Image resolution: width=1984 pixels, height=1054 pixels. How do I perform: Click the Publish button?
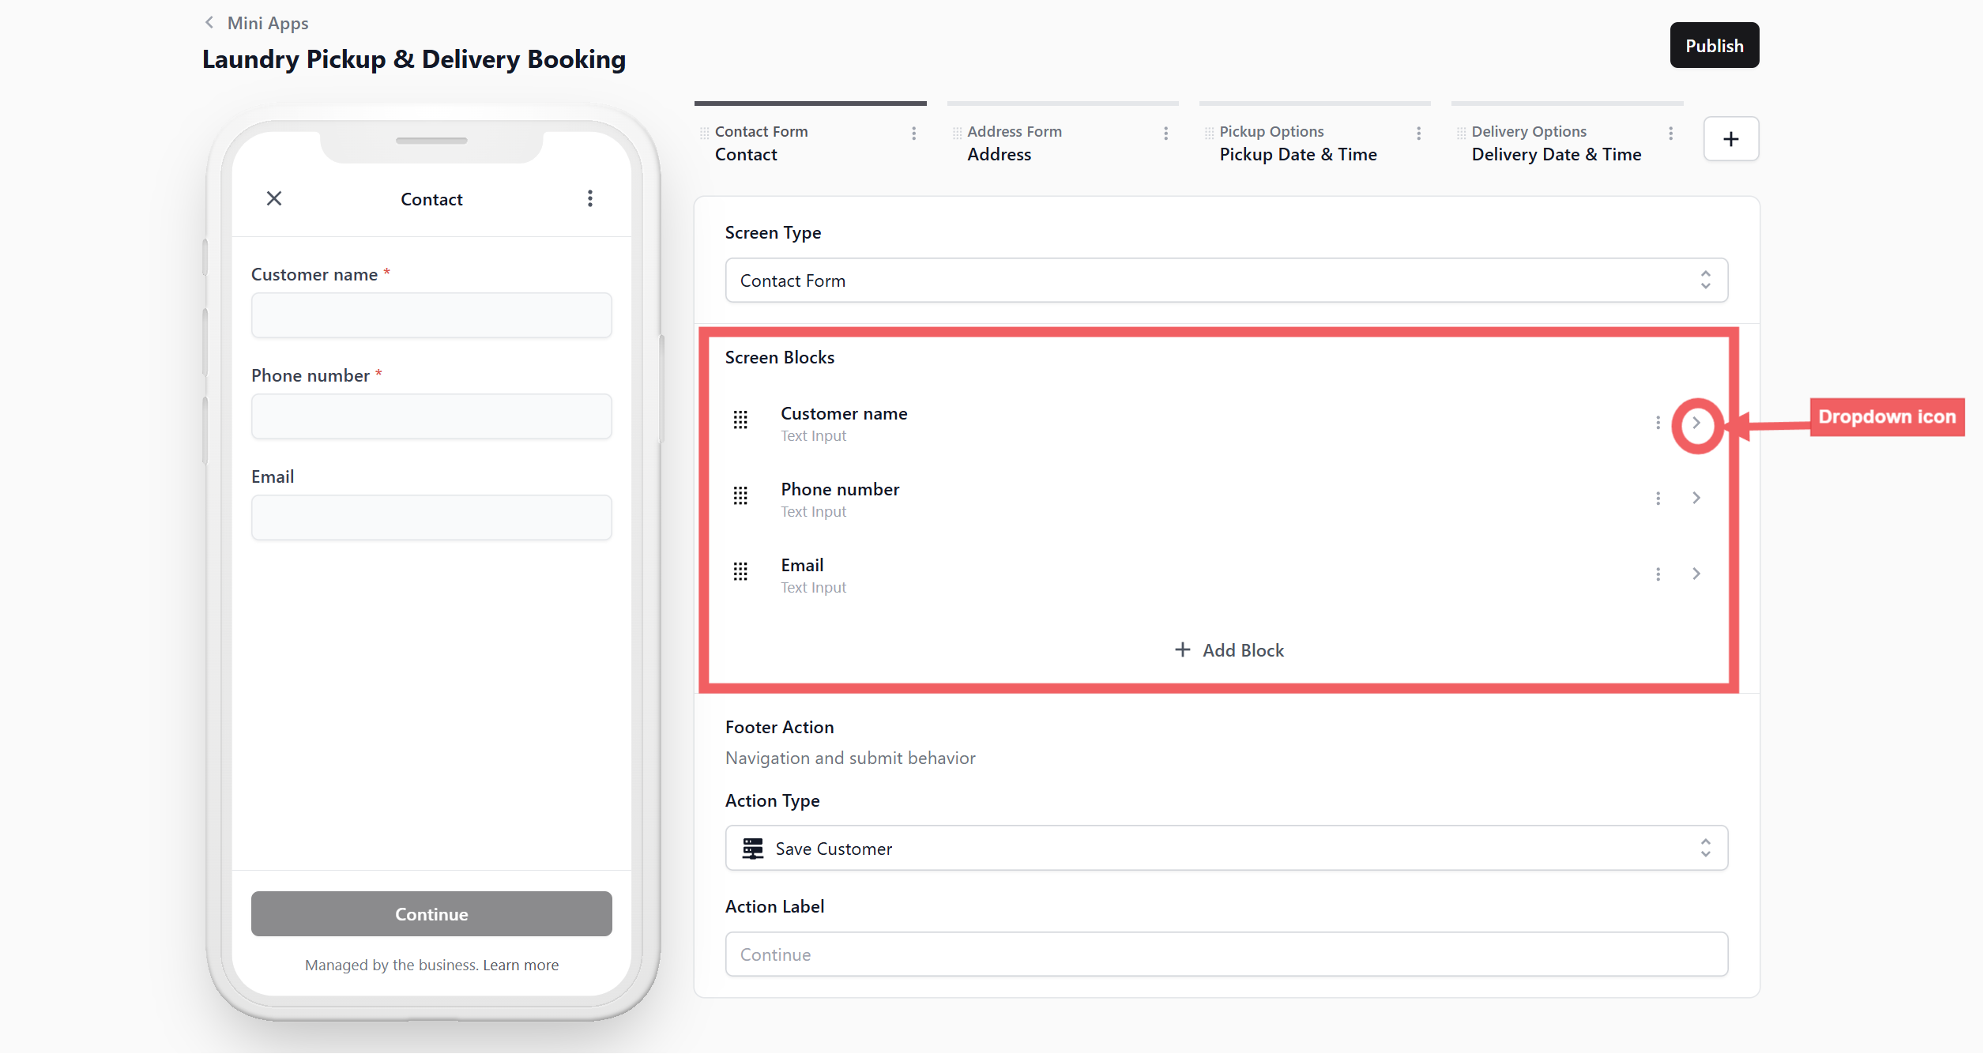1714,46
